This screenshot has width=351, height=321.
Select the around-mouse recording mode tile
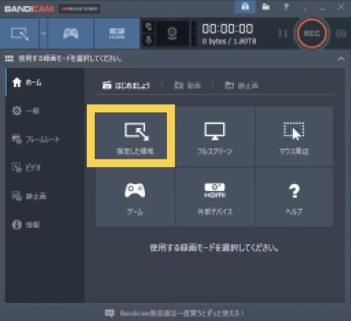coord(294,136)
